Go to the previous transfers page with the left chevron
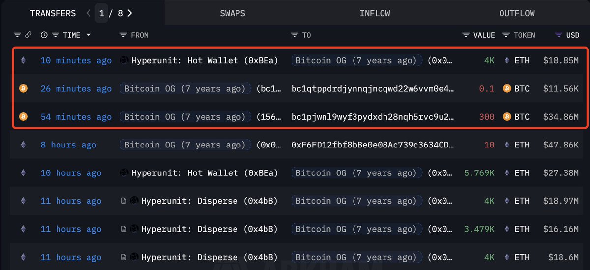The height and width of the screenshot is (270, 590). click(x=88, y=13)
